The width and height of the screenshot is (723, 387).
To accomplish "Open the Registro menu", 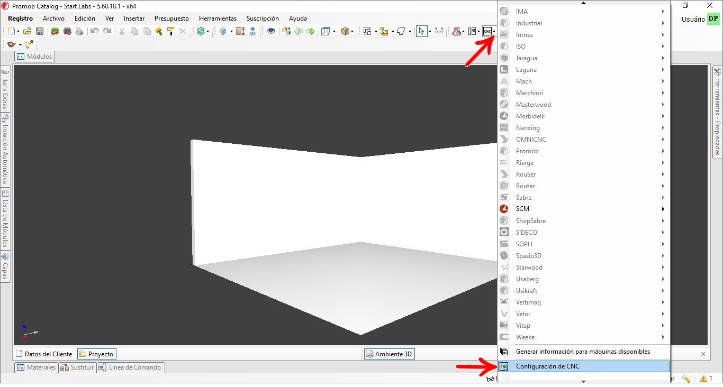I will tap(20, 19).
